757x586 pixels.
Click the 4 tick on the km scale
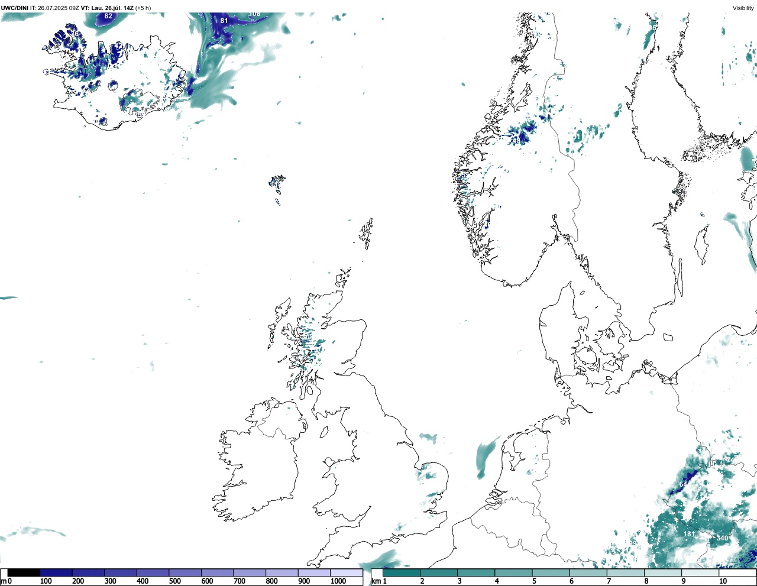pyautogui.click(x=497, y=581)
